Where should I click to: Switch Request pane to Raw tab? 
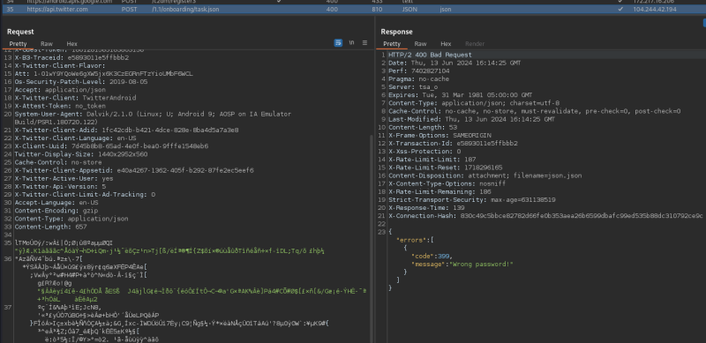click(x=47, y=44)
